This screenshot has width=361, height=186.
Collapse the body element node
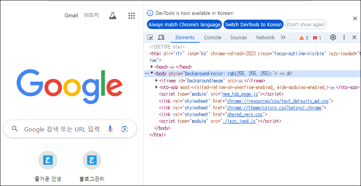click(x=152, y=73)
